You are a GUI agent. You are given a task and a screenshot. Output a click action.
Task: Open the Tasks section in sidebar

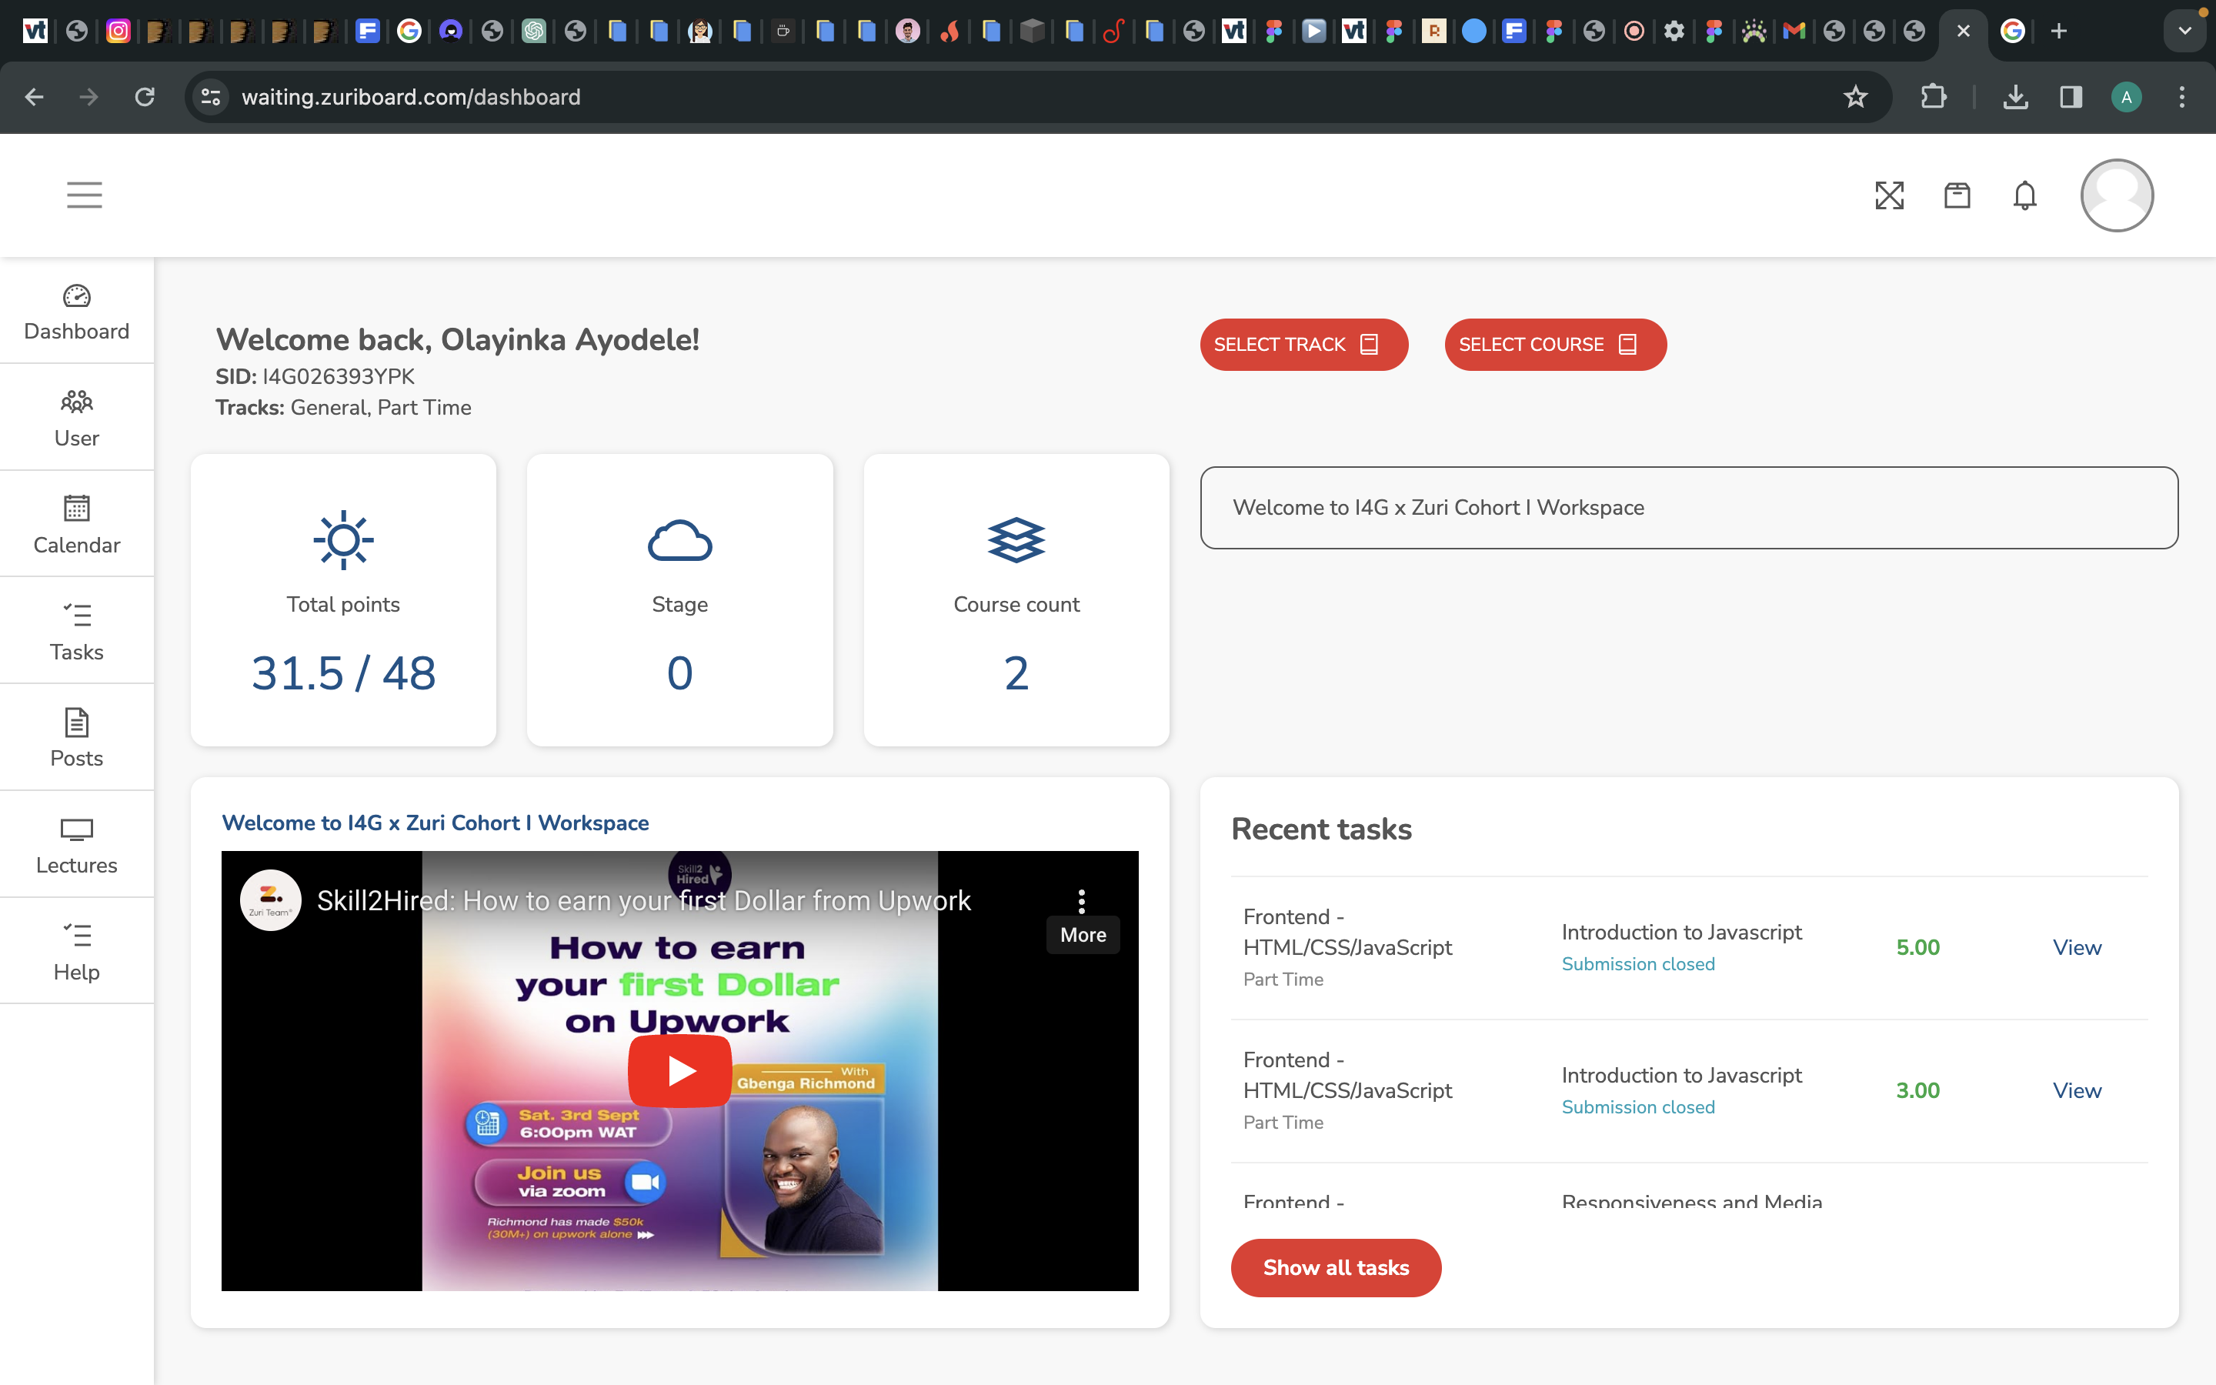point(77,631)
